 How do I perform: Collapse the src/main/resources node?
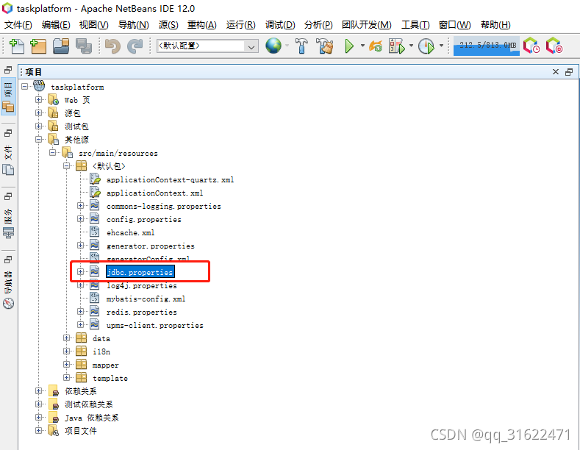[52, 152]
